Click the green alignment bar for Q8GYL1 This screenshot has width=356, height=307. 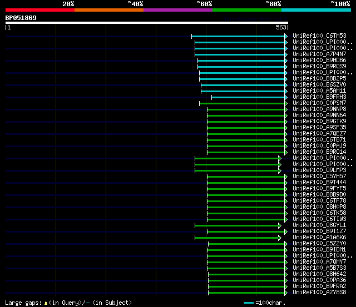[236, 225]
